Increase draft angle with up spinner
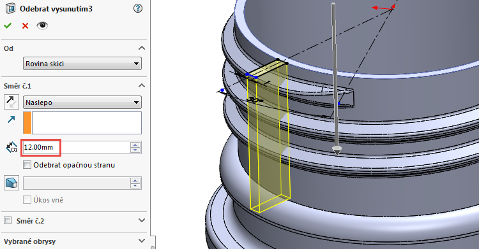The width and height of the screenshot is (479, 249). 135,180
